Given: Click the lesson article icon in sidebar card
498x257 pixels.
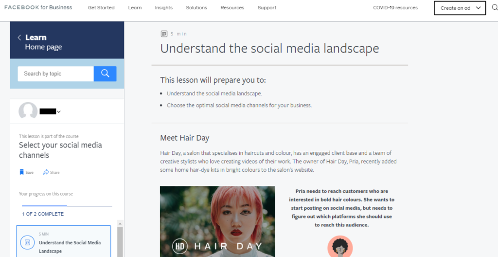Looking at the screenshot, I should pos(27,243).
